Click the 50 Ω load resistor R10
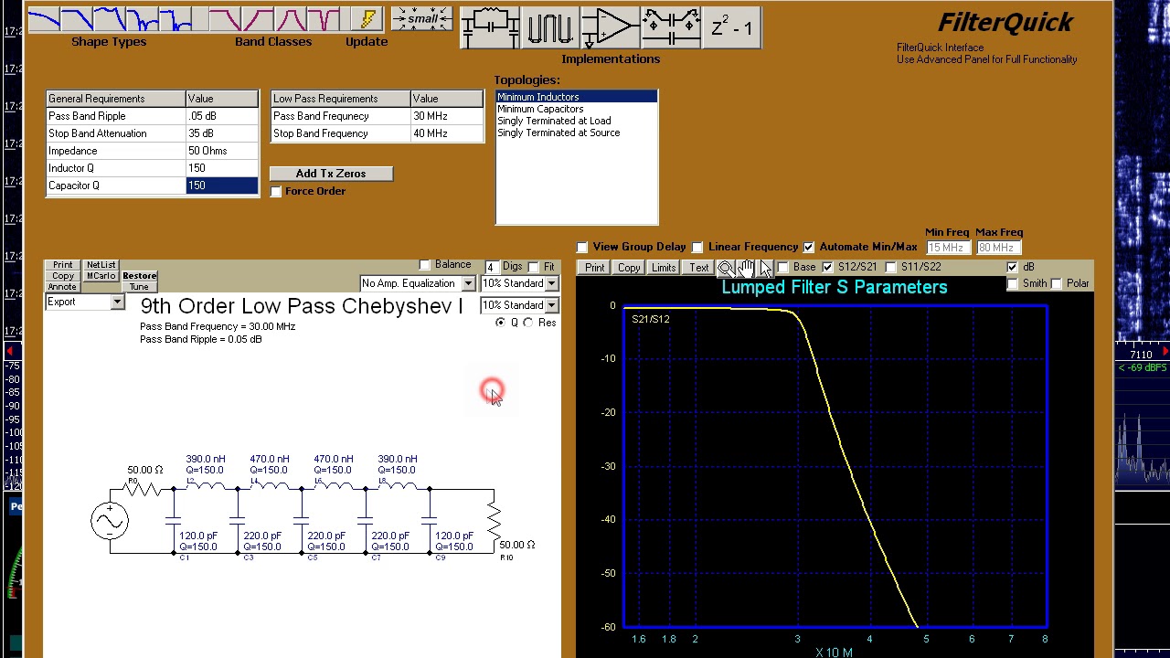The height and width of the screenshot is (658, 1170). [x=494, y=521]
